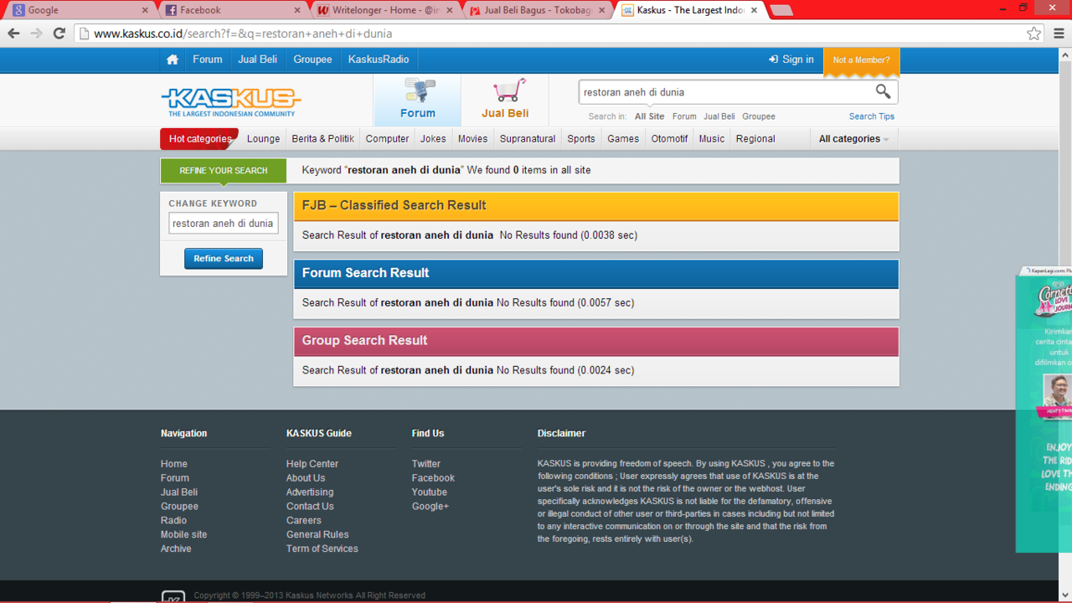
Task: Click the Kaskus home icon
Action: pyautogui.click(x=173, y=59)
